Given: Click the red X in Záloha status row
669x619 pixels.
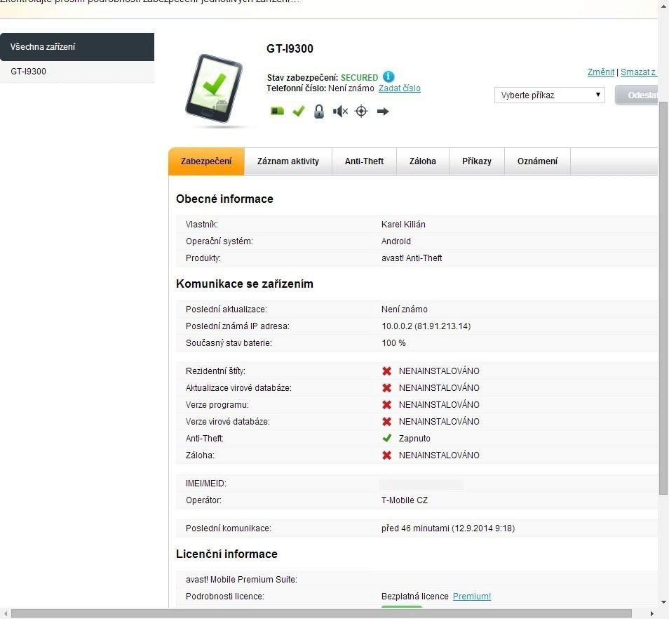Looking at the screenshot, I should click(386, 455).
